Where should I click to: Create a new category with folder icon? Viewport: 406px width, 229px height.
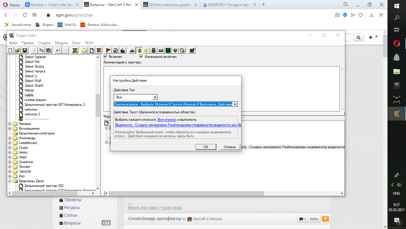[x=84, y=50]
